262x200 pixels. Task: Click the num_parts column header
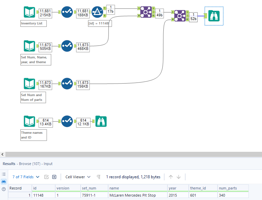(x=233, y=188)
